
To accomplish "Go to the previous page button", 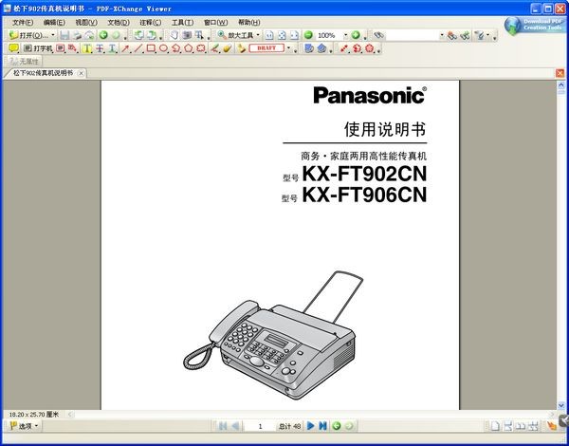I will [x=235, y=426].
